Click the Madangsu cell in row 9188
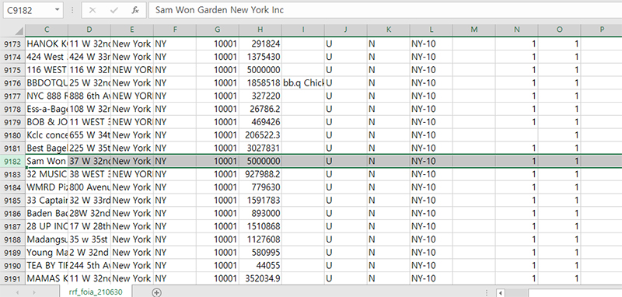Viewport: 622px width, 297px height. (47, 239)
